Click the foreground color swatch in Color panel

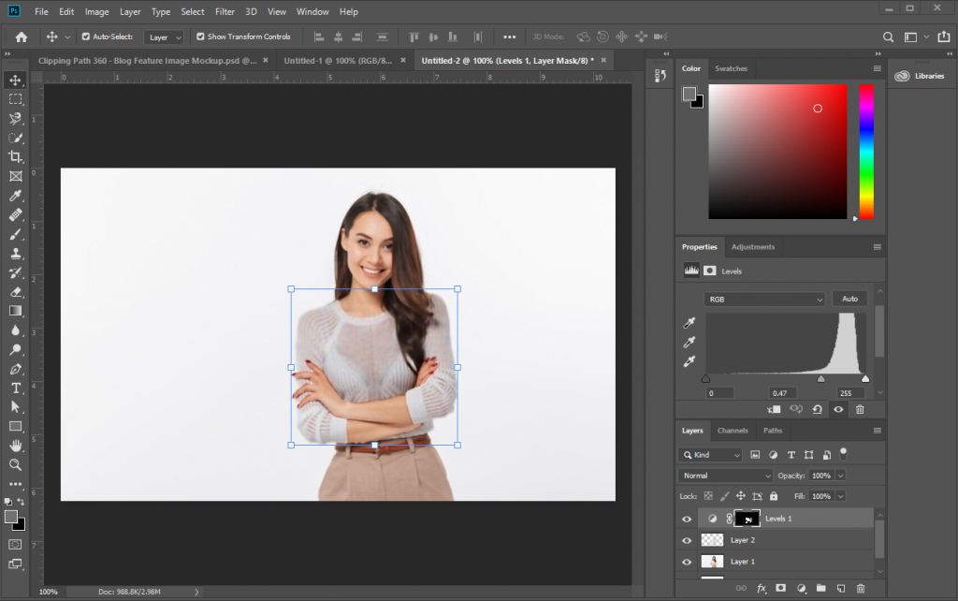(689, 94)
